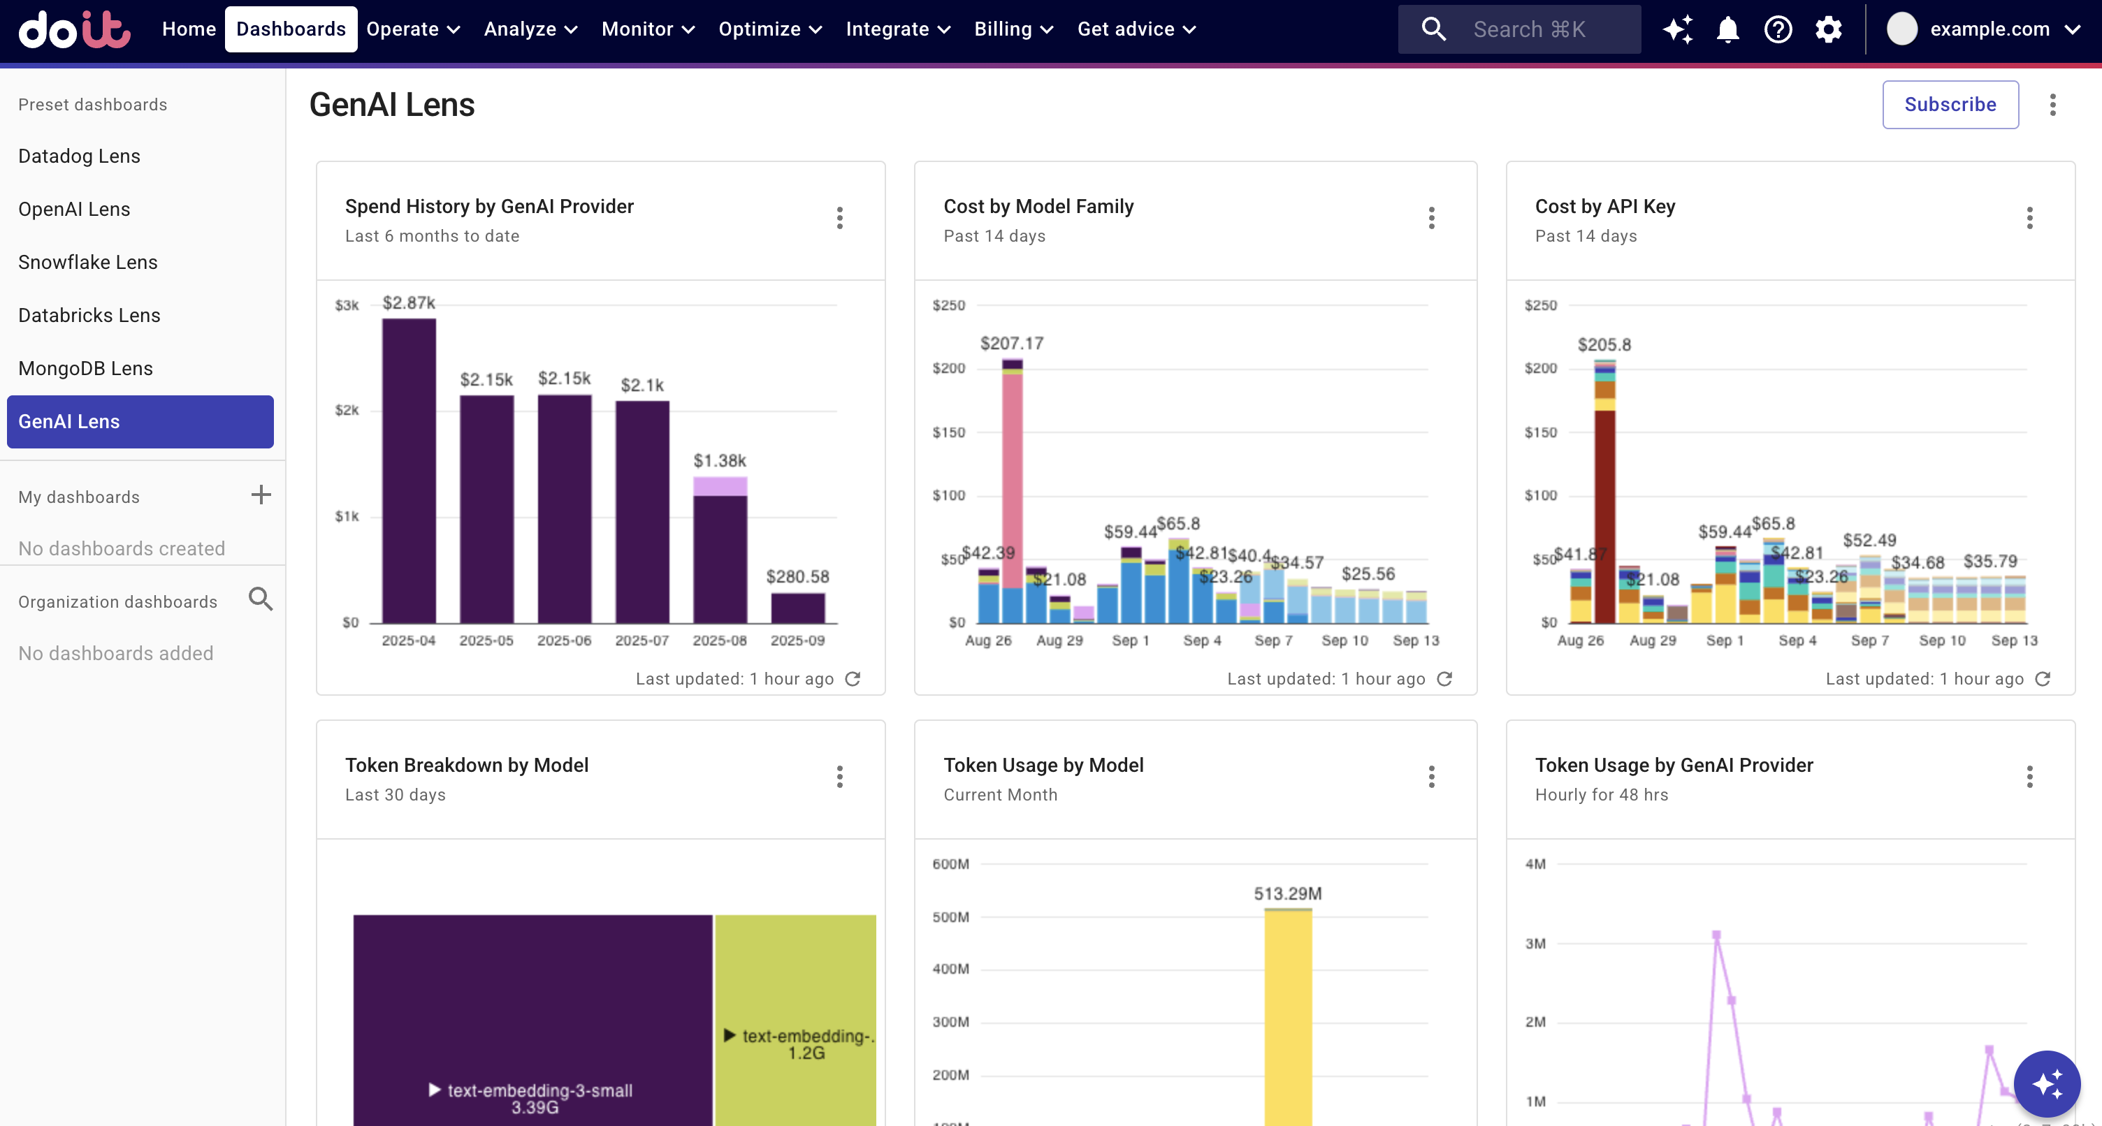Viewport: 2102px width, 1126px height.
Task: Expand the Optimize menu
Action: click(x=769, y=29)
